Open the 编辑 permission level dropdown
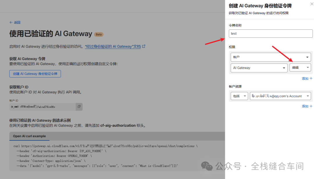314x179 pixels. click(300, 68)
